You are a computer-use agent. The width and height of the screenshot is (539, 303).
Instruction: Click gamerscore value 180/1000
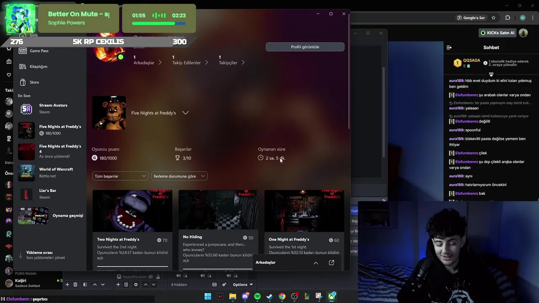point(108,158)
